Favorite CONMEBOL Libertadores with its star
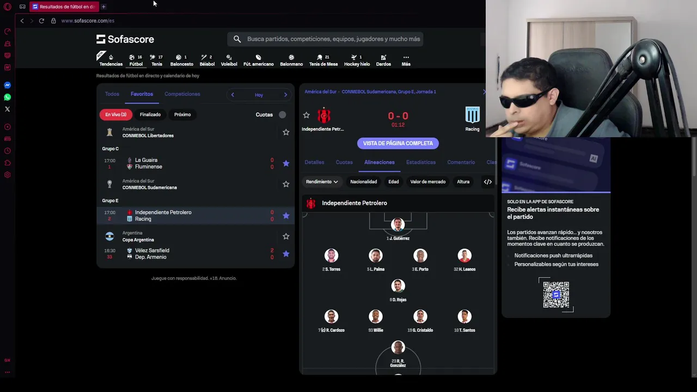 pyautogui.click(x=286, y=132)
